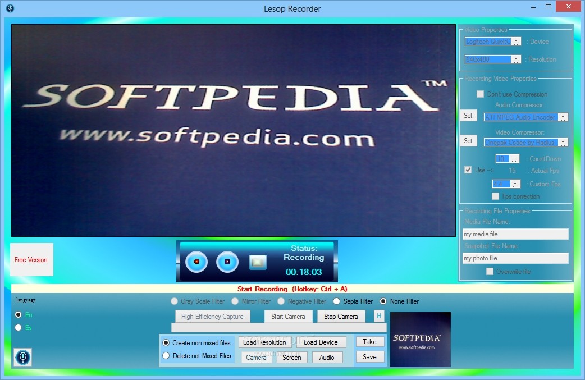Take a snapshot with the picture icon

coord(258,262)
